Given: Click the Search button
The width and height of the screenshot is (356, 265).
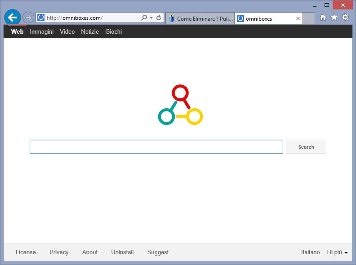Looking at the screenshot, I should [x=306, y=146].
